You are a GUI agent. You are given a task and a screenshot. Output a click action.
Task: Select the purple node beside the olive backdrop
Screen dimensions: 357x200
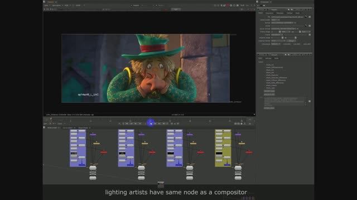238,134
